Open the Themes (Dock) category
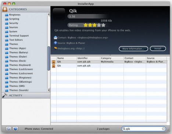172x134 pixels. (18, 61)
